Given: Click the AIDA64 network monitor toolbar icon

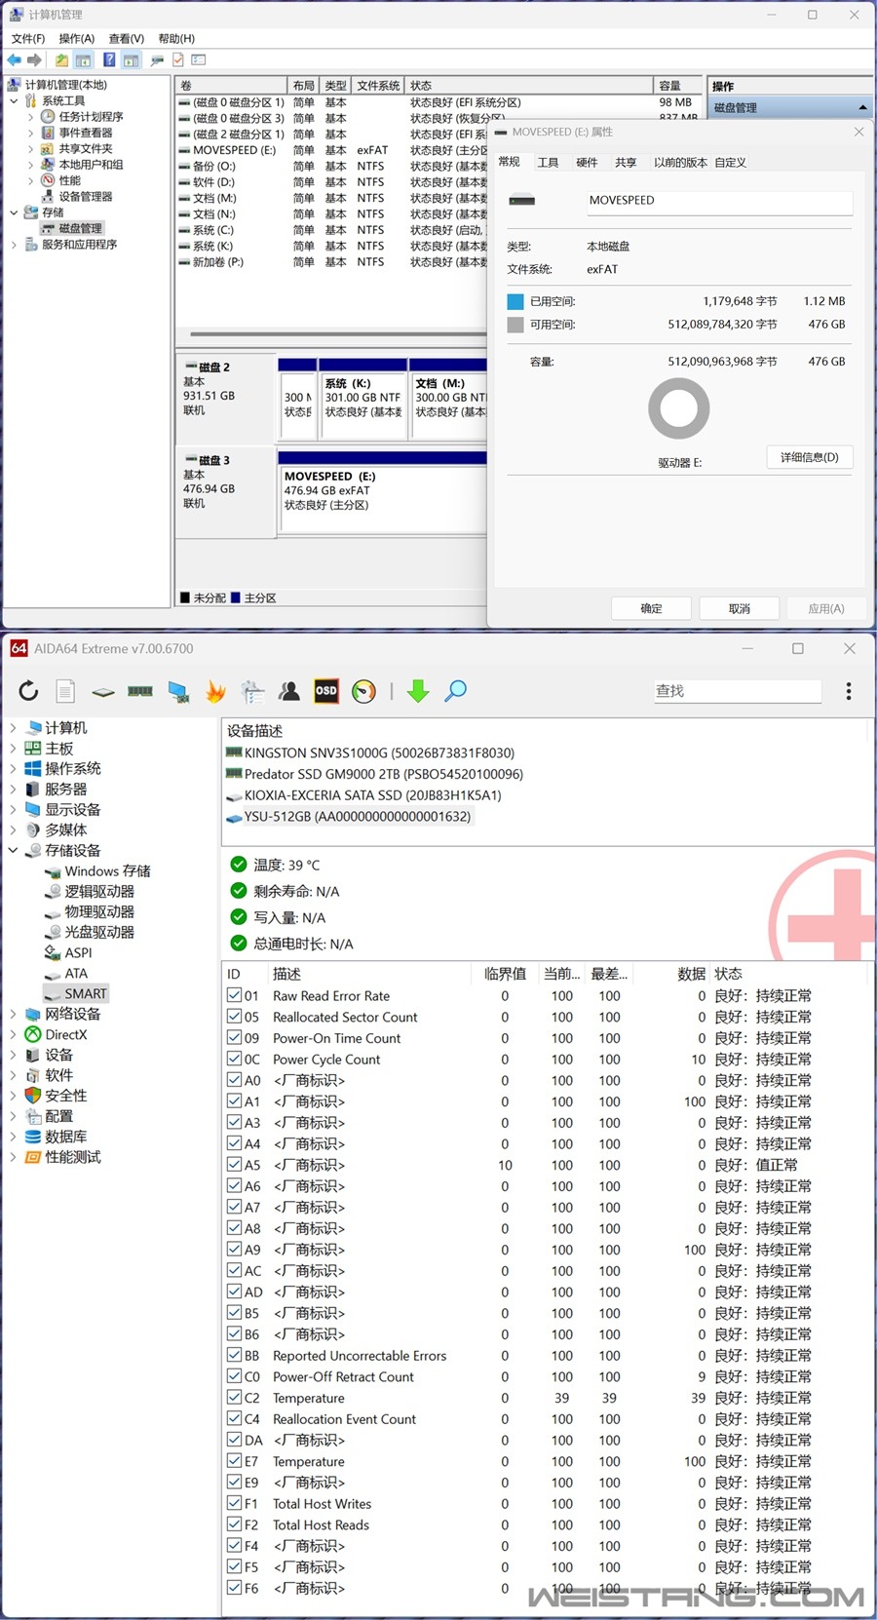Looking at the screenshot, I should (x=178, y=692).
